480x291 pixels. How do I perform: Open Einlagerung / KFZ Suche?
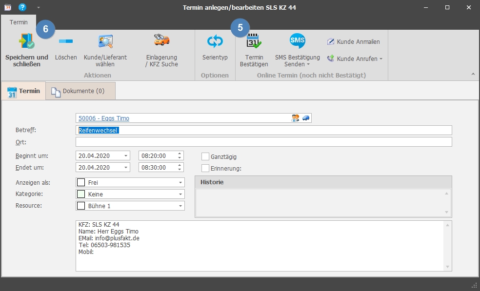click(x=161, y=51)
